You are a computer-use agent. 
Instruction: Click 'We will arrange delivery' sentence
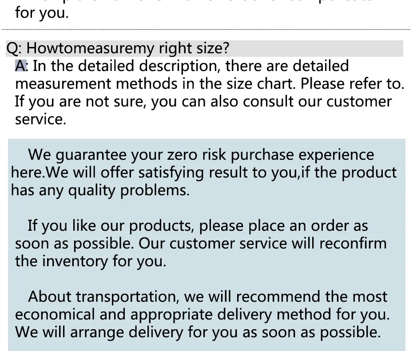[99, 332]
